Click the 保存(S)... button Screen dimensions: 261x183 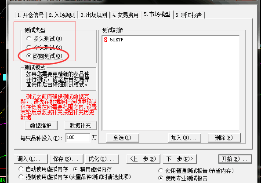66,159
